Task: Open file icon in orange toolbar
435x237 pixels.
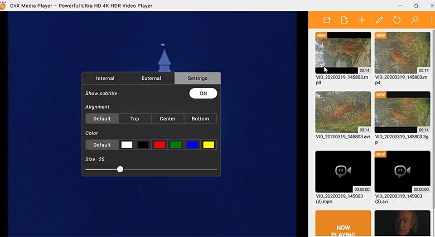Action: pos(344,20)
